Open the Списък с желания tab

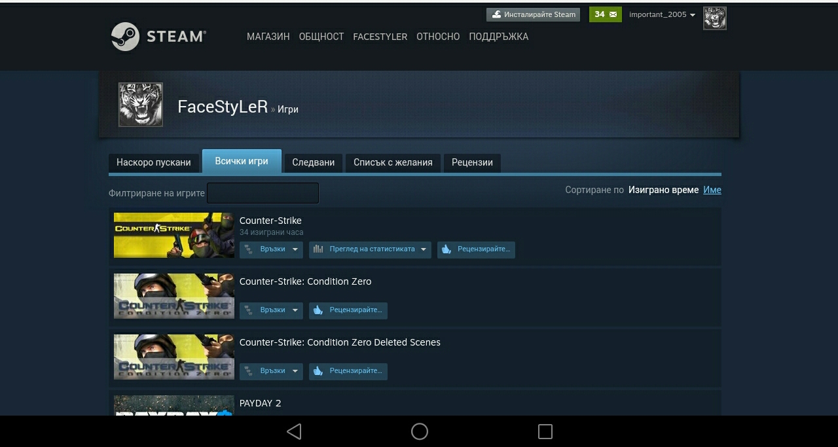point(393,162)
